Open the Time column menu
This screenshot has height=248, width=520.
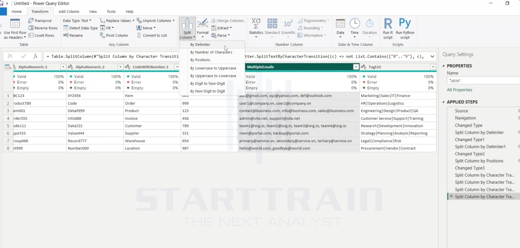point(354,28)
